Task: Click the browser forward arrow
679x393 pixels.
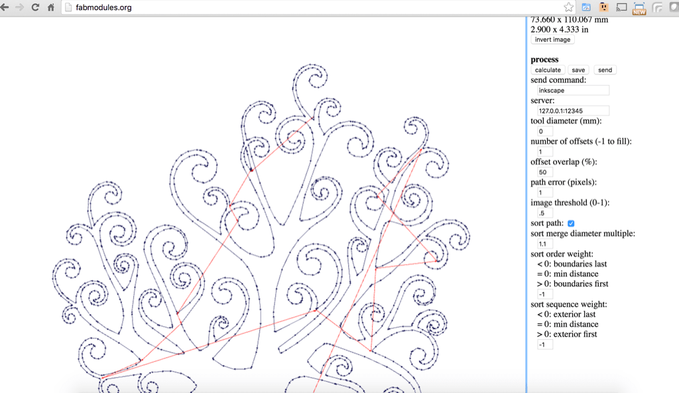Action: pos(19,7)
